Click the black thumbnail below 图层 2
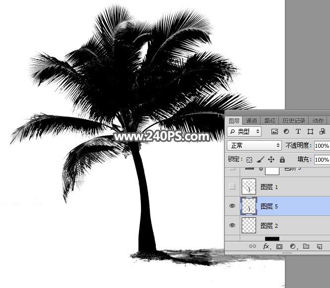Viewport: 330px width, 288px height. coord(272,239)
